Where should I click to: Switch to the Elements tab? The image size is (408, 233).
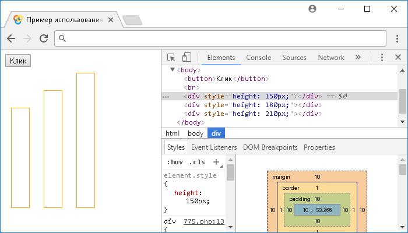coord(221,58)
